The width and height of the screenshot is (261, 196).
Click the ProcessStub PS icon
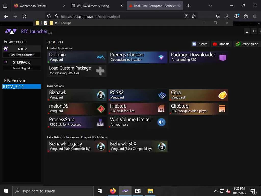pos(100,122)
